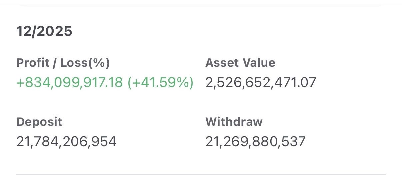Click the green (+41.59%) percentage

coord(160,82)
